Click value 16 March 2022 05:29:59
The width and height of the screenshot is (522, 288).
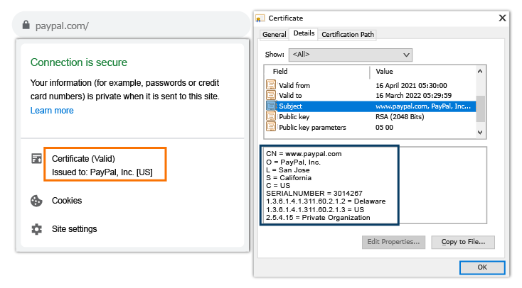pos(413,95)
